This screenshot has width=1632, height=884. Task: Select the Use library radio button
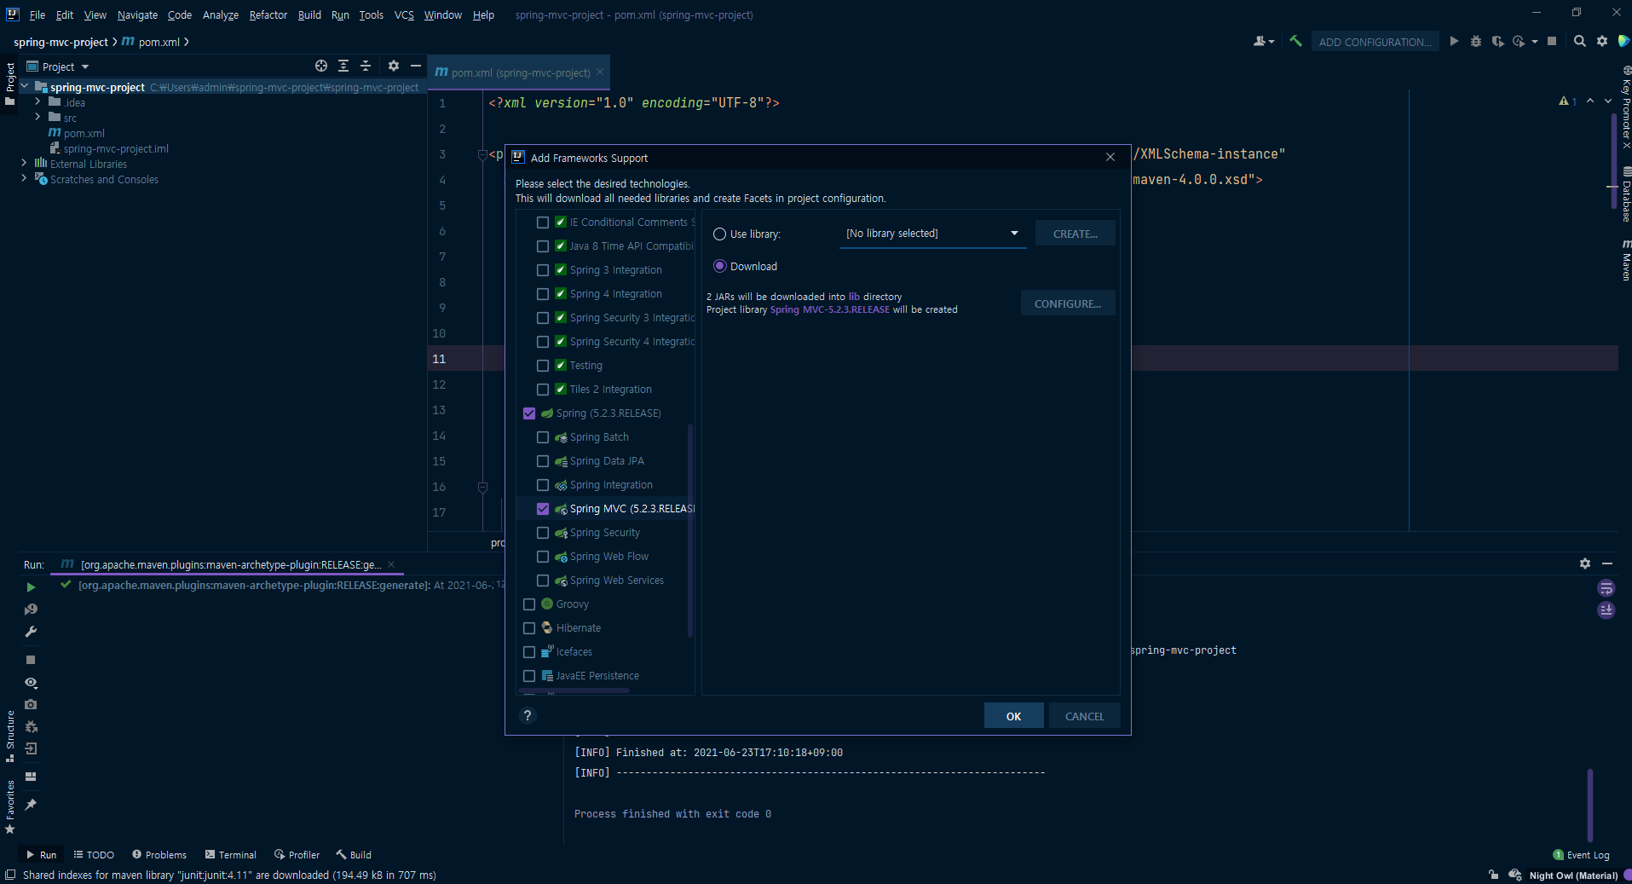point(720,234)
